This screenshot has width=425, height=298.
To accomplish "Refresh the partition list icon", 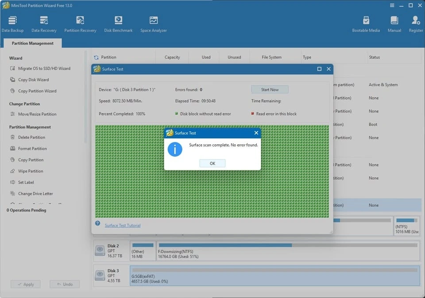I will point(96,57).
